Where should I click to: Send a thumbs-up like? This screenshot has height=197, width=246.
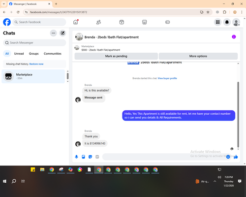click(236, 157)
